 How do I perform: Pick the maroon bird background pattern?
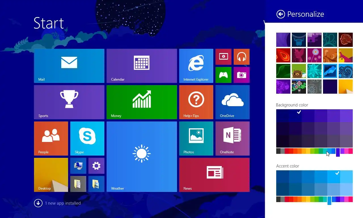299,55
